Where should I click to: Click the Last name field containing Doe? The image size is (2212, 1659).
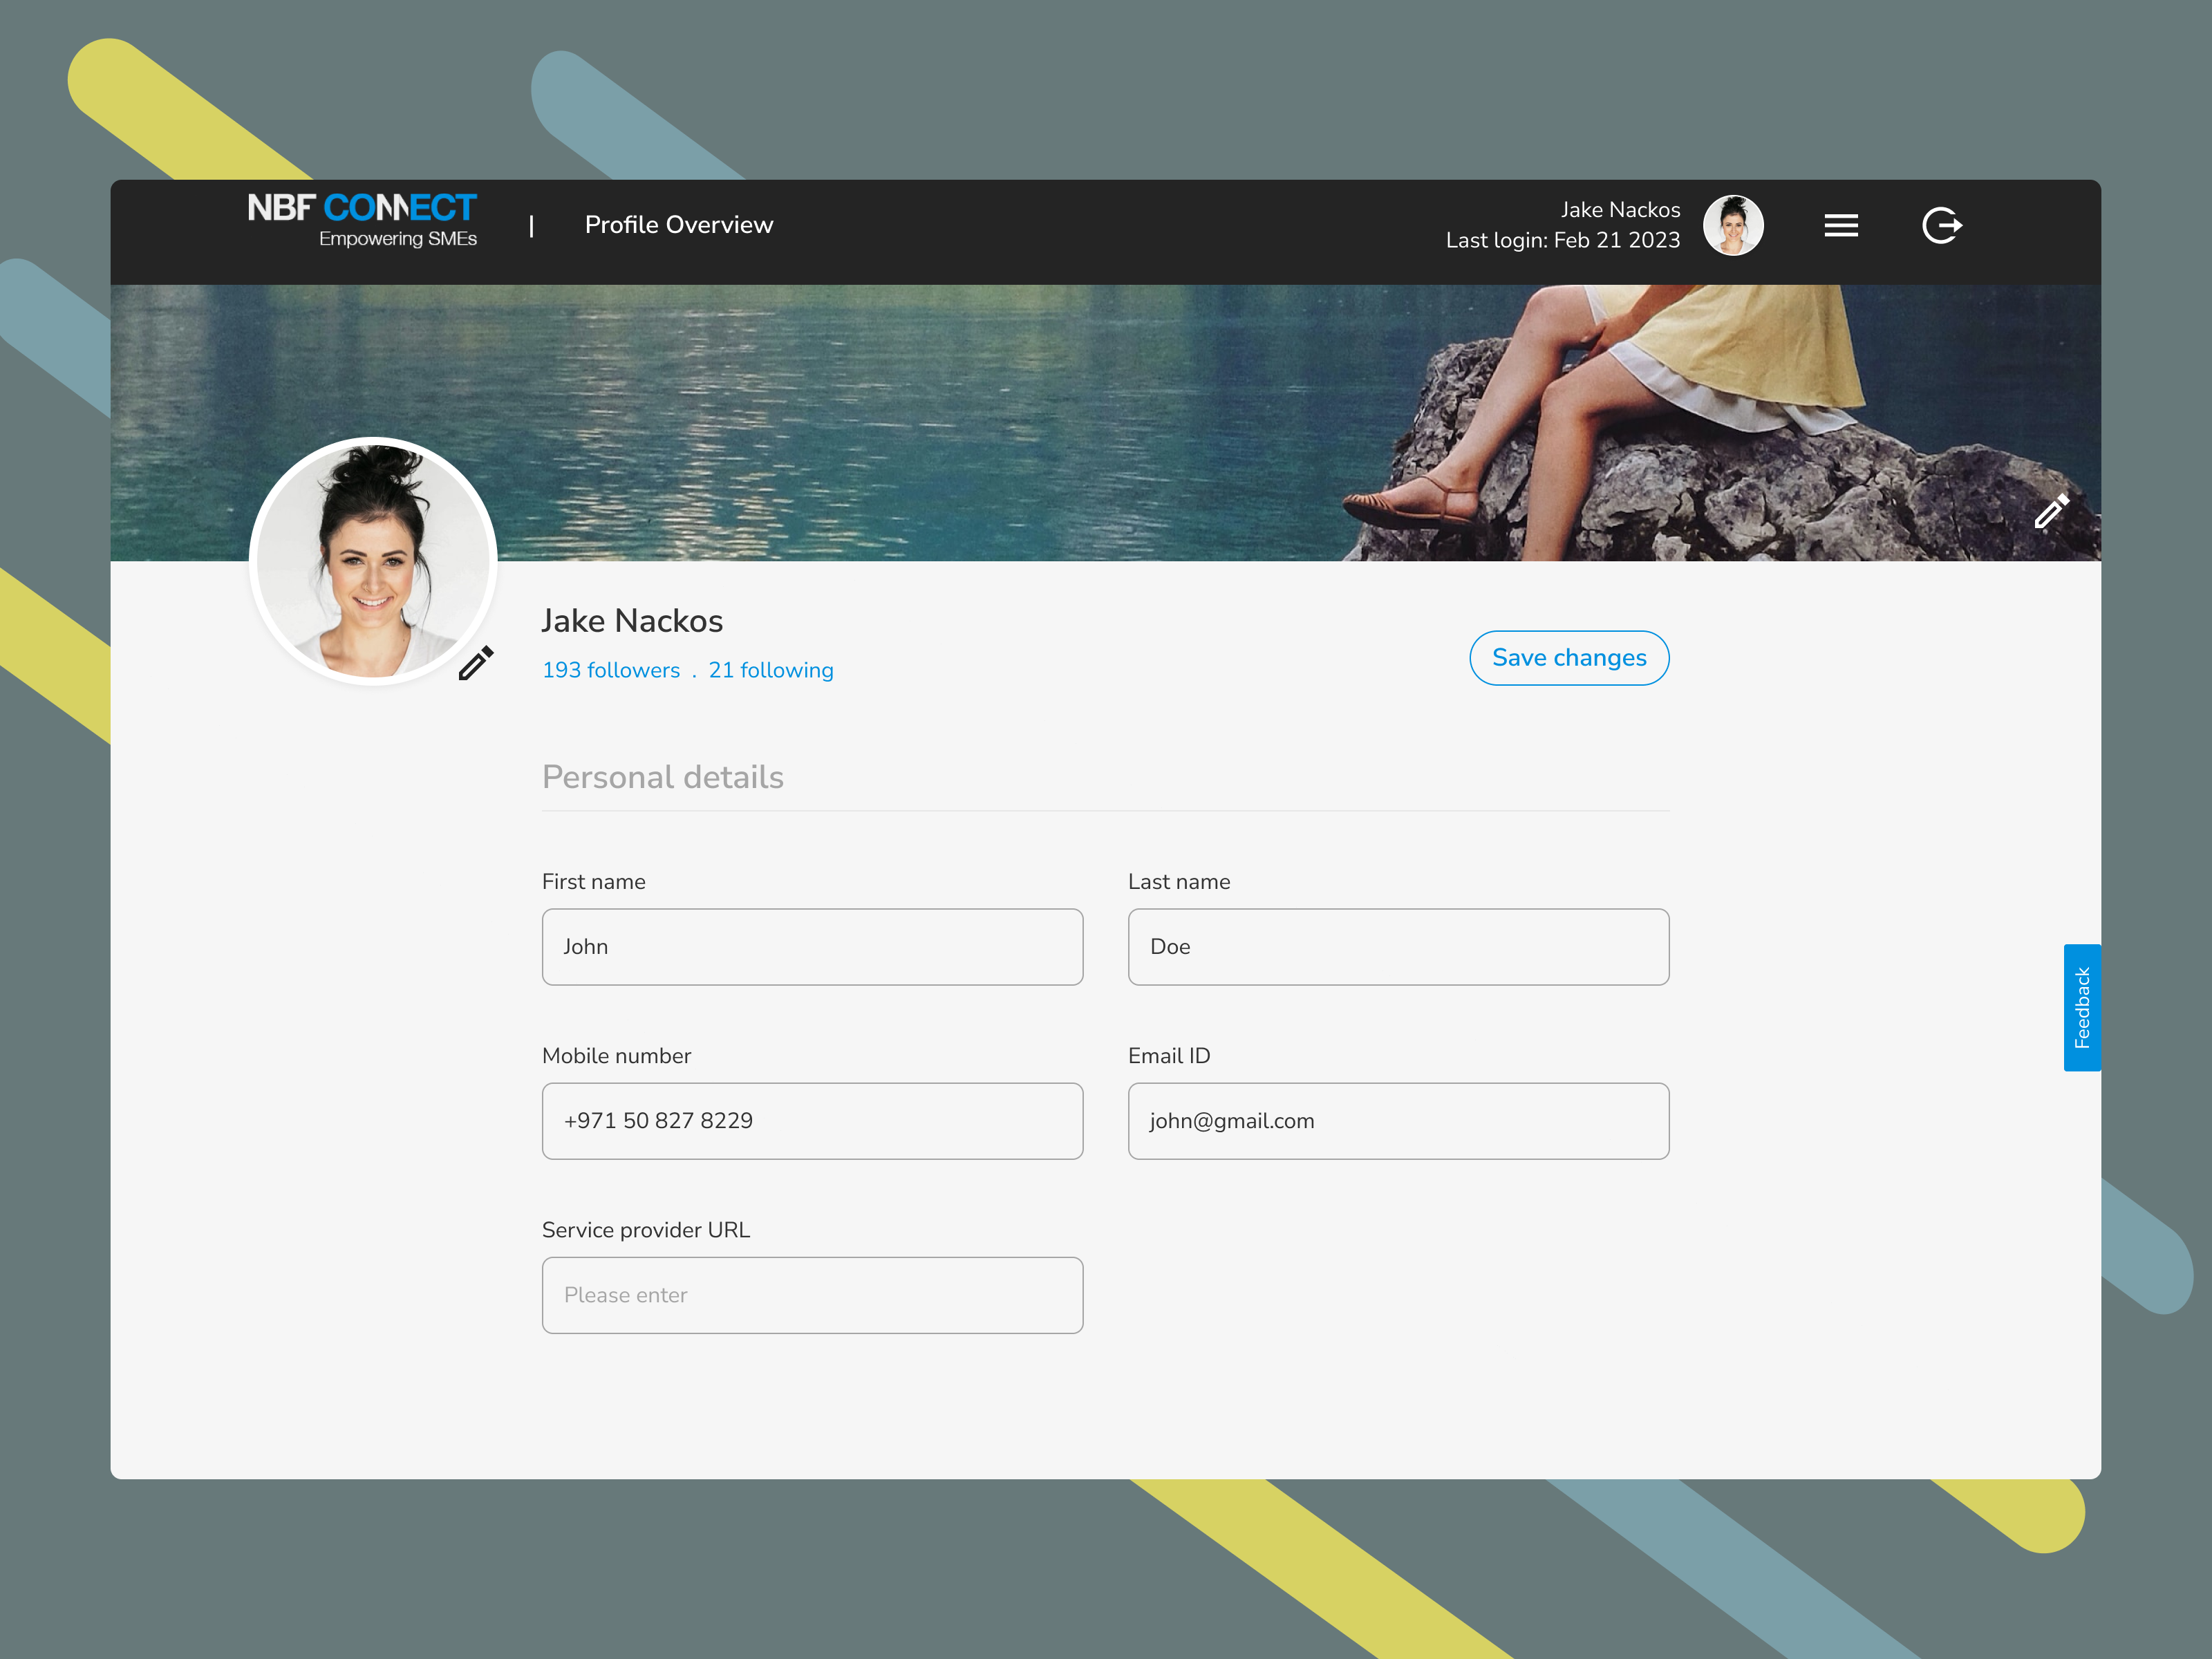(x=1398, y=946)
